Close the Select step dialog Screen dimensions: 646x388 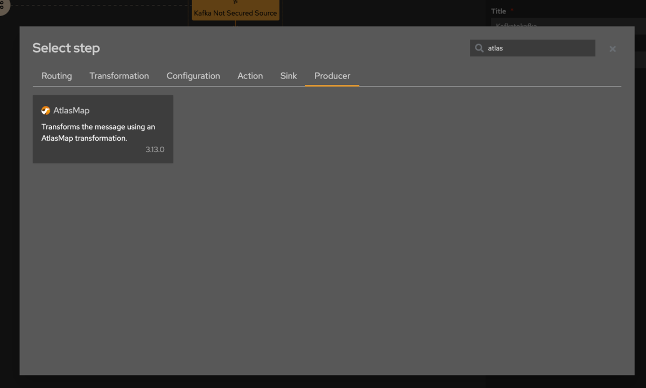[613, 49]
